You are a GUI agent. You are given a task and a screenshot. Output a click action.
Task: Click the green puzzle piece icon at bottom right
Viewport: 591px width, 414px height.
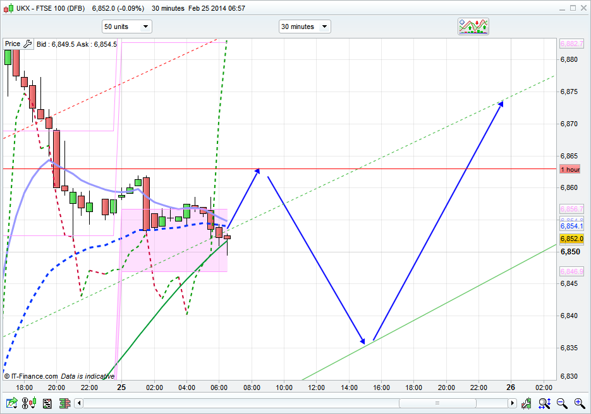point(527,403)
